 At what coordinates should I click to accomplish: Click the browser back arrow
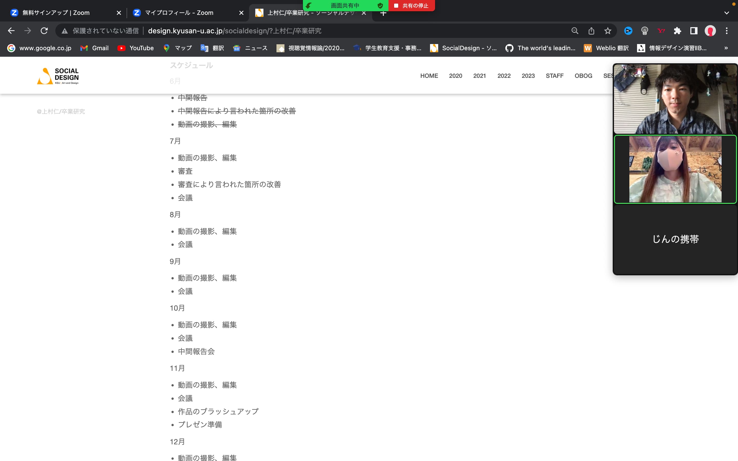point(11,31)
